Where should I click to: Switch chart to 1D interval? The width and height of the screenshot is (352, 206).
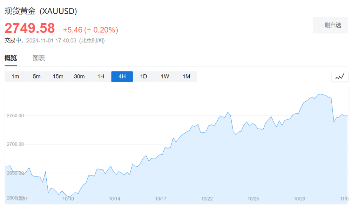pos(143,77)
